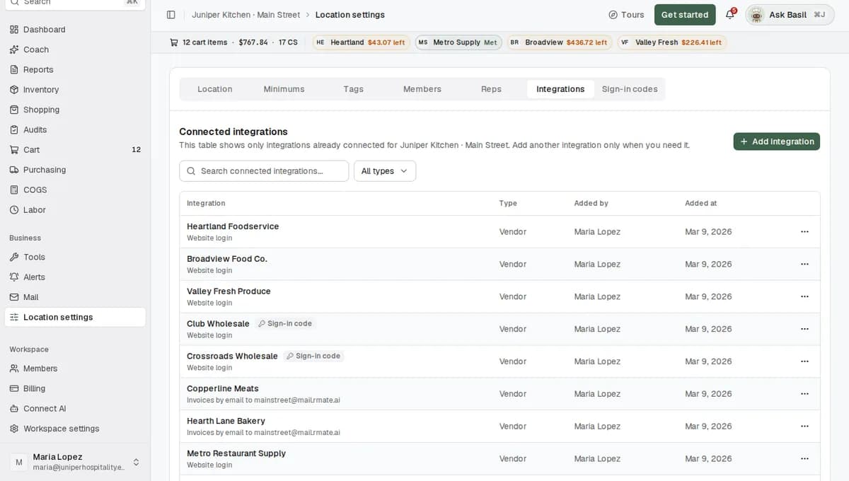Open row menu for Metro Restaurant Supply

(804, 458)
